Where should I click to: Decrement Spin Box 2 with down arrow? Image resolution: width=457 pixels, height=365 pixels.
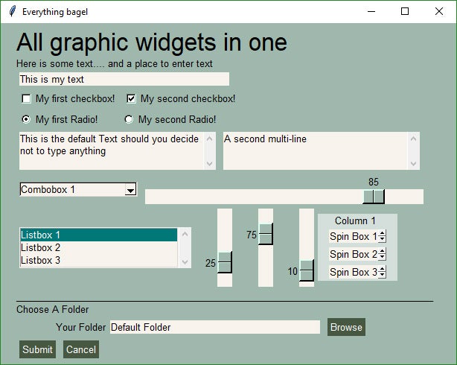pos(382,257)
